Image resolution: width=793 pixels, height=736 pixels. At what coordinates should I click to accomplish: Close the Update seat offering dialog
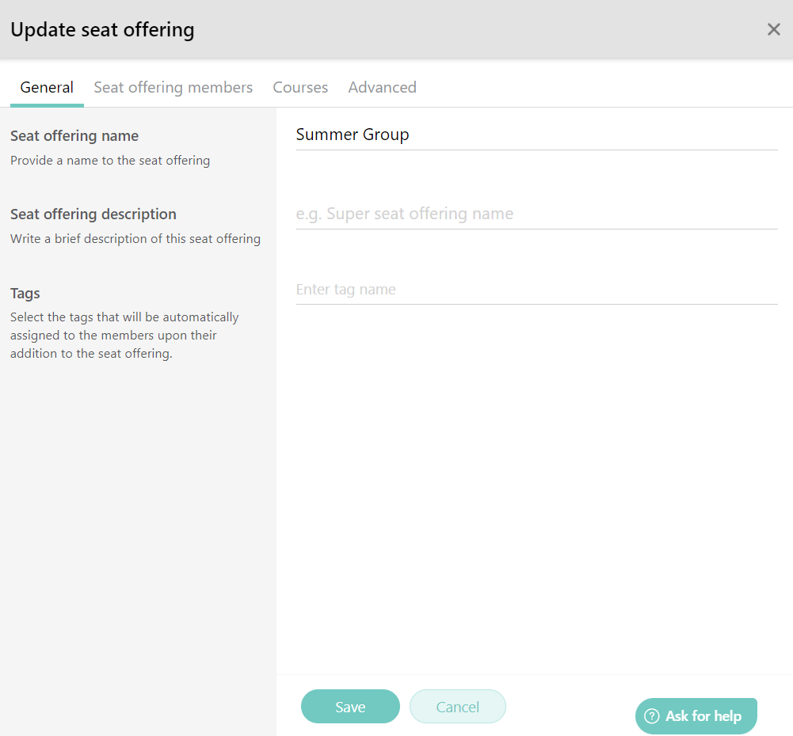pyautogui.click(x=773, y=29)
